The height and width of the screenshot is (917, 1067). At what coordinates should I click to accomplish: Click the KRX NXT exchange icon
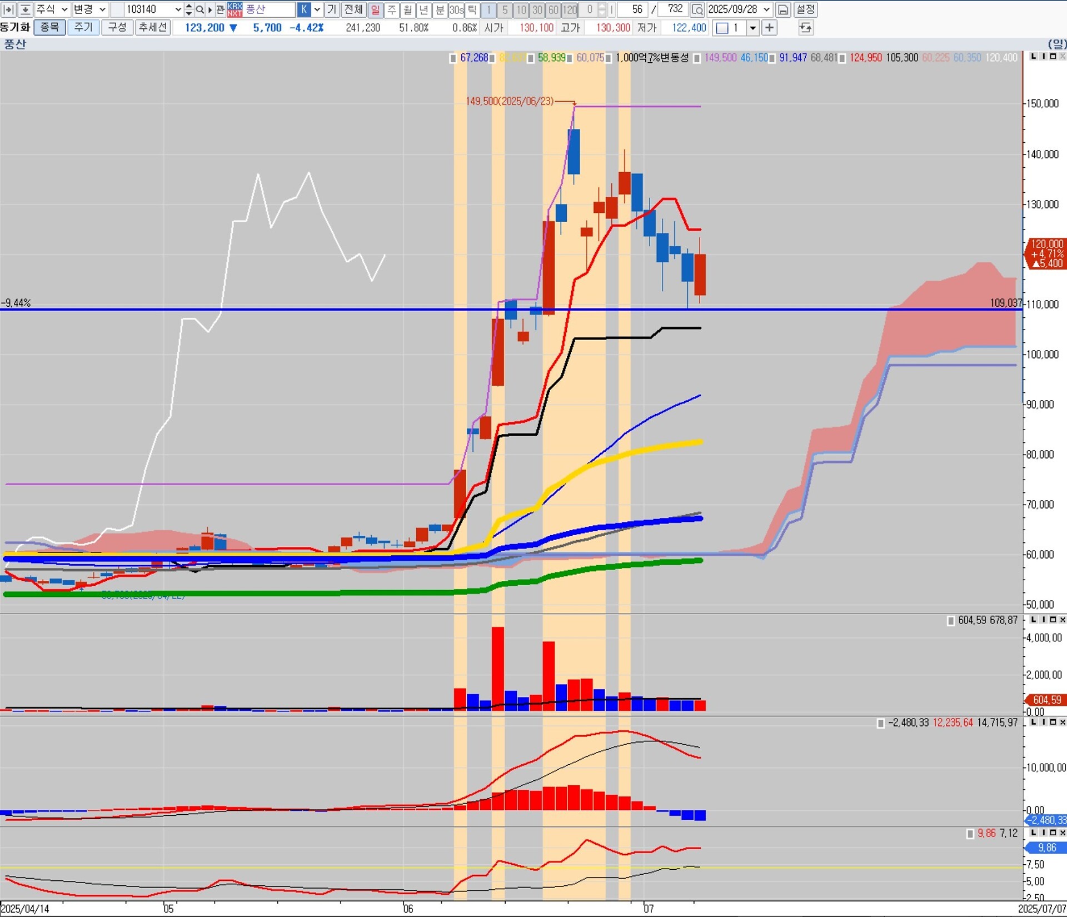point(235,9)
